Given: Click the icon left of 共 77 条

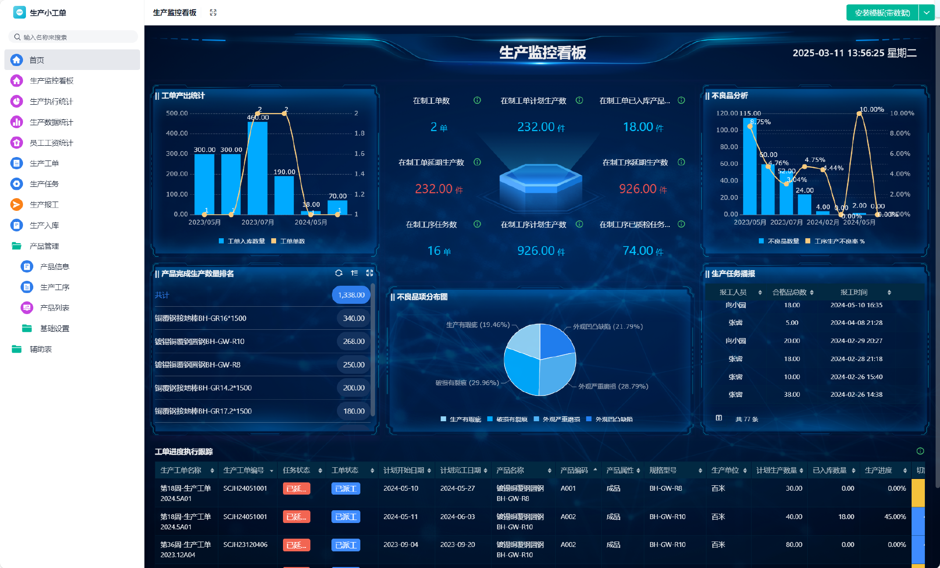Looking at the screenshot, I should (719, 418).
